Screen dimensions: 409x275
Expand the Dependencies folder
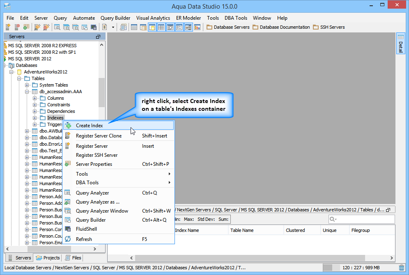pyautogui.click(x=34, y=111)
